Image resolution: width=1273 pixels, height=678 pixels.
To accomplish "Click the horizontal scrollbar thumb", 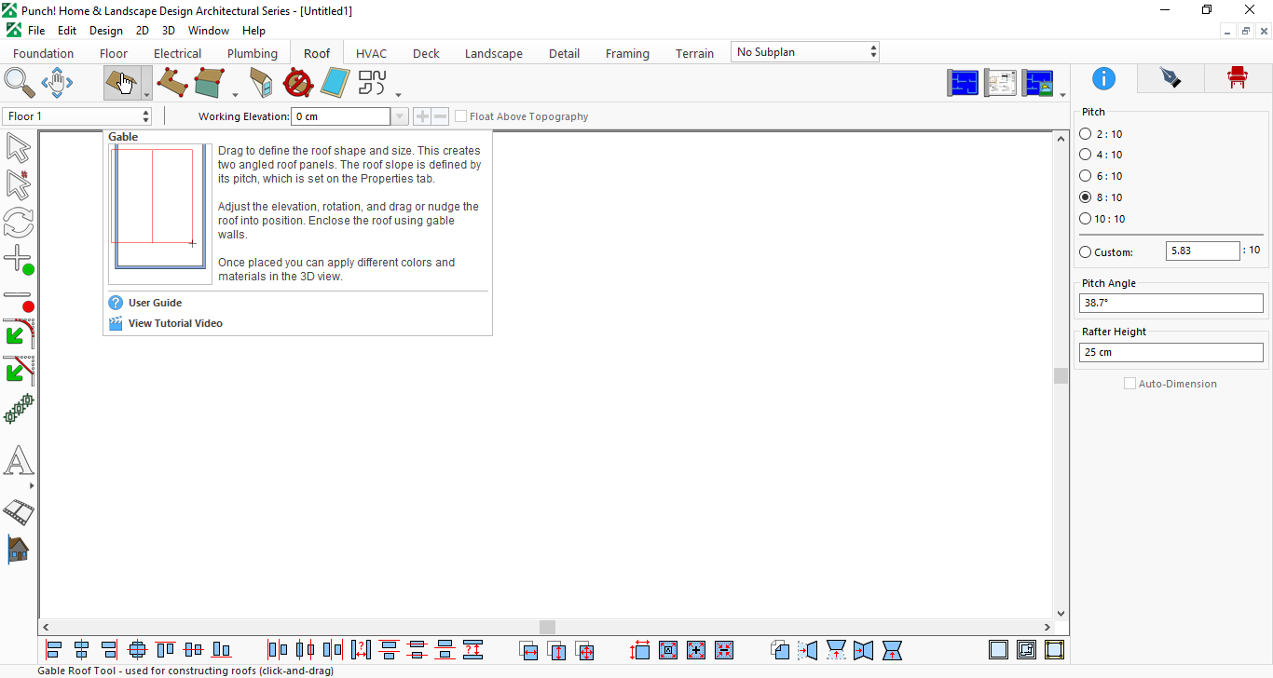I will 548,628.
